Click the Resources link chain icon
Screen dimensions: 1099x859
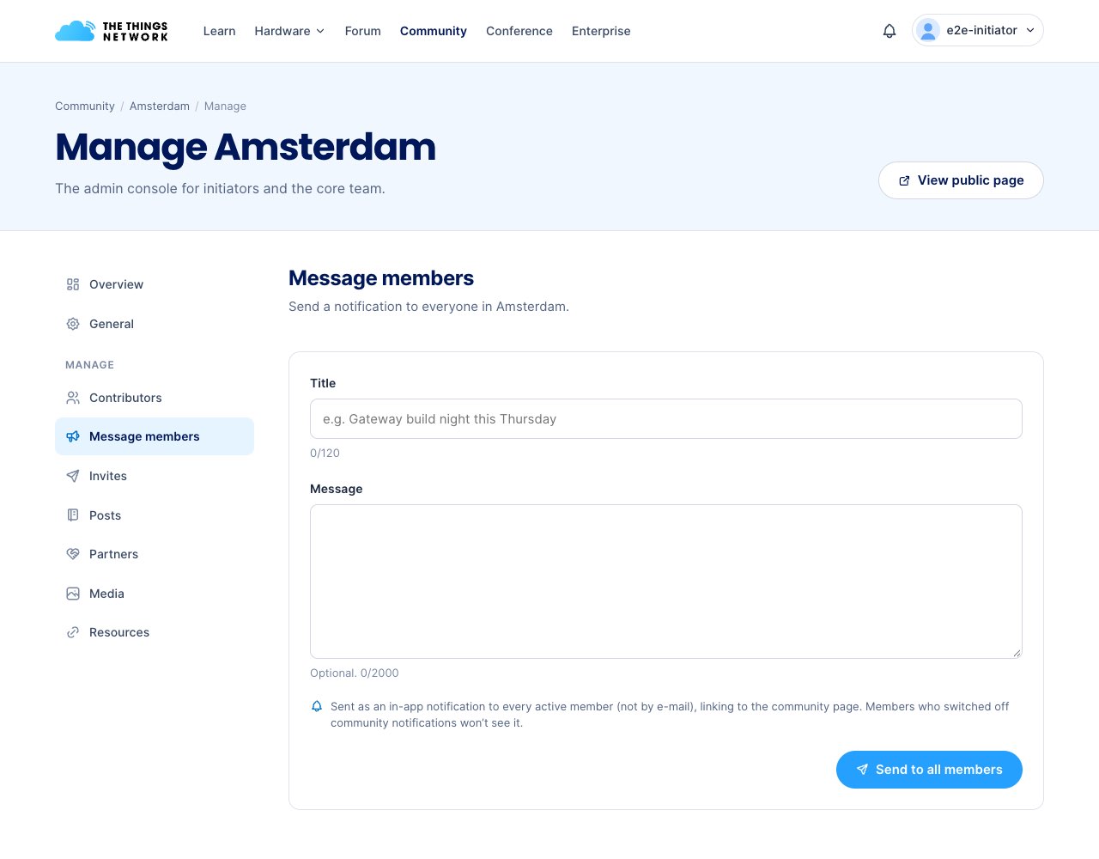point(73,632)
